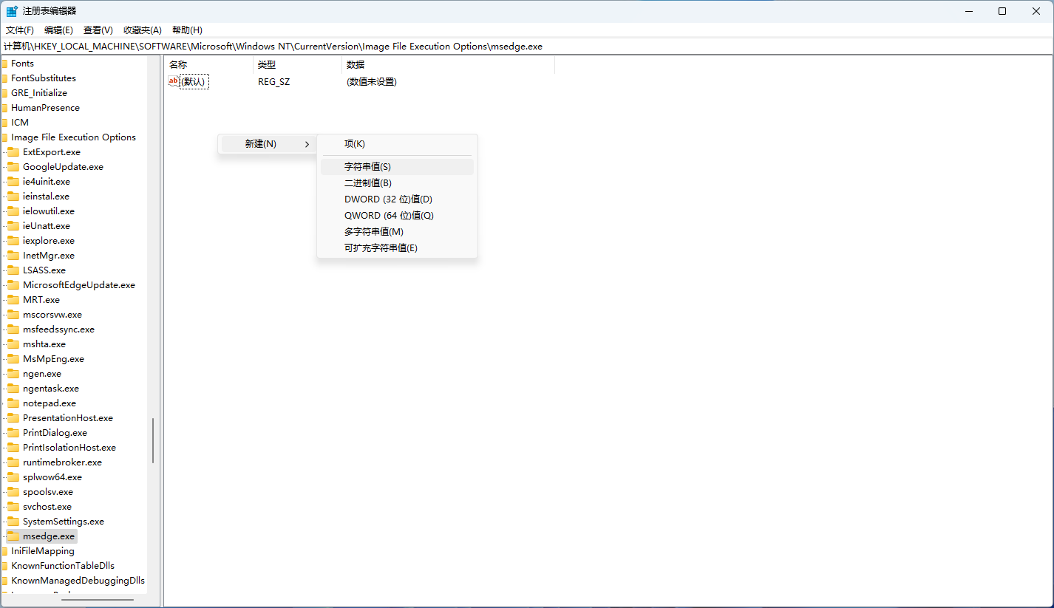Choose 二进制值(B) in the new submenu
Image resolution: width=1054 pixels, height=608 pixels.
(398, 183)
